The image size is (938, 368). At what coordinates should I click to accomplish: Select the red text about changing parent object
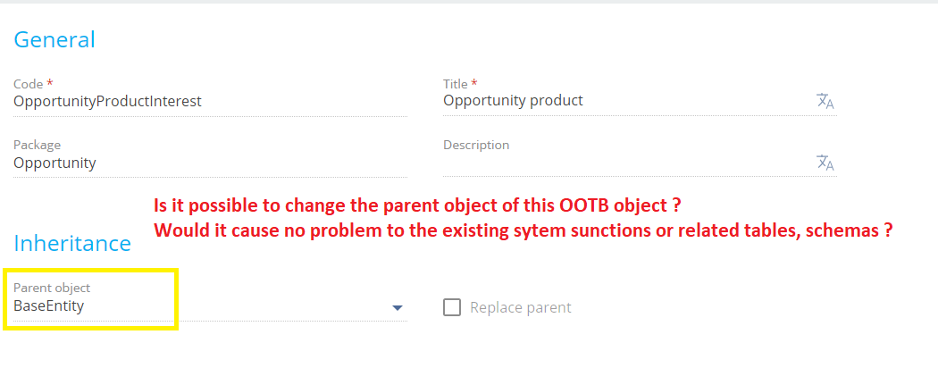(417, 205)
